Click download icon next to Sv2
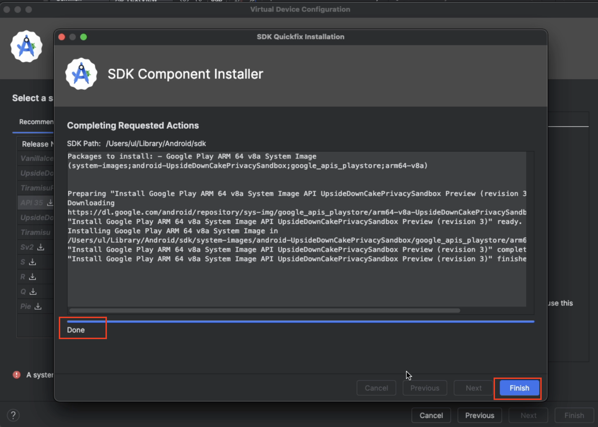This screenshot has width=598, height=427. coord(41,247)
